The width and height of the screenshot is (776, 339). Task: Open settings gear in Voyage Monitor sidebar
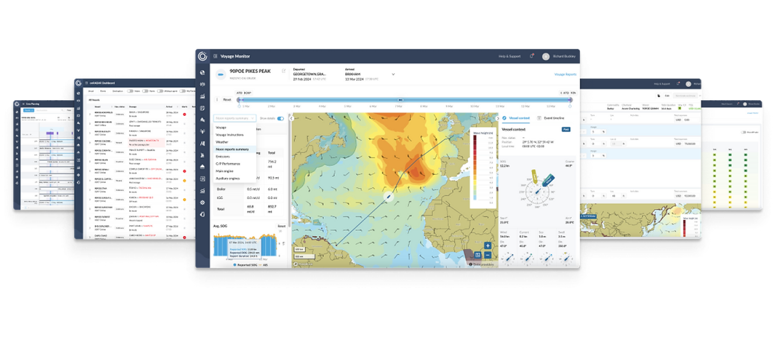[203, 202]
